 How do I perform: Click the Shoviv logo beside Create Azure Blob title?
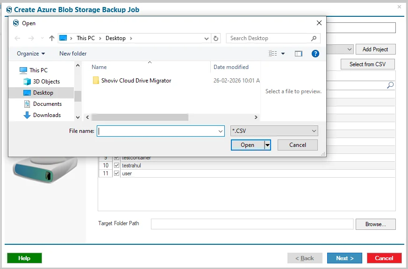pos(9,10)
